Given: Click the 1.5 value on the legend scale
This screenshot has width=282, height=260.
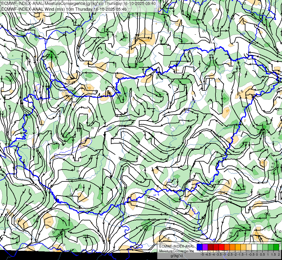Looking at the screenshot, I should click(x=273, y=255).
